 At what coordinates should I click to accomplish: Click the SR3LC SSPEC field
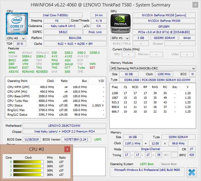pyautogui.click(x=63, y=32)
